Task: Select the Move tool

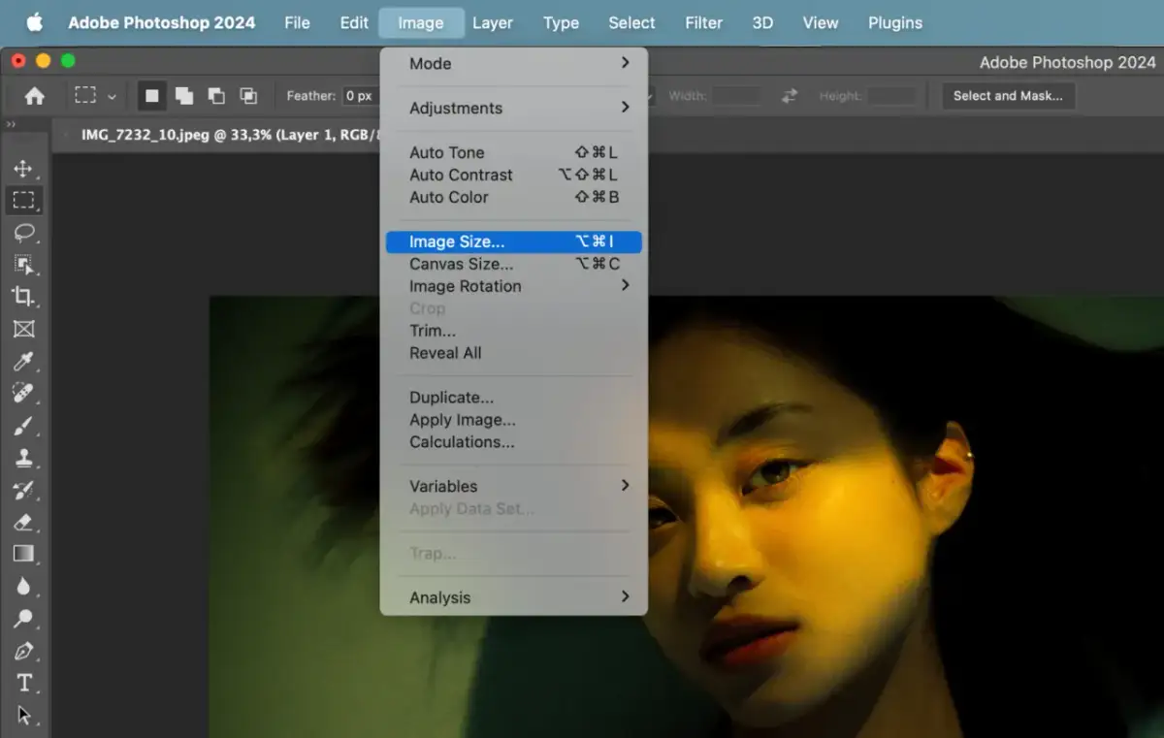Action: (x=23, y=169)
